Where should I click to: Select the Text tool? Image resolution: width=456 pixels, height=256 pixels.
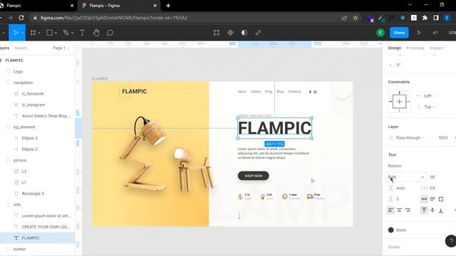pyautogui.click(x=83, y=33)
